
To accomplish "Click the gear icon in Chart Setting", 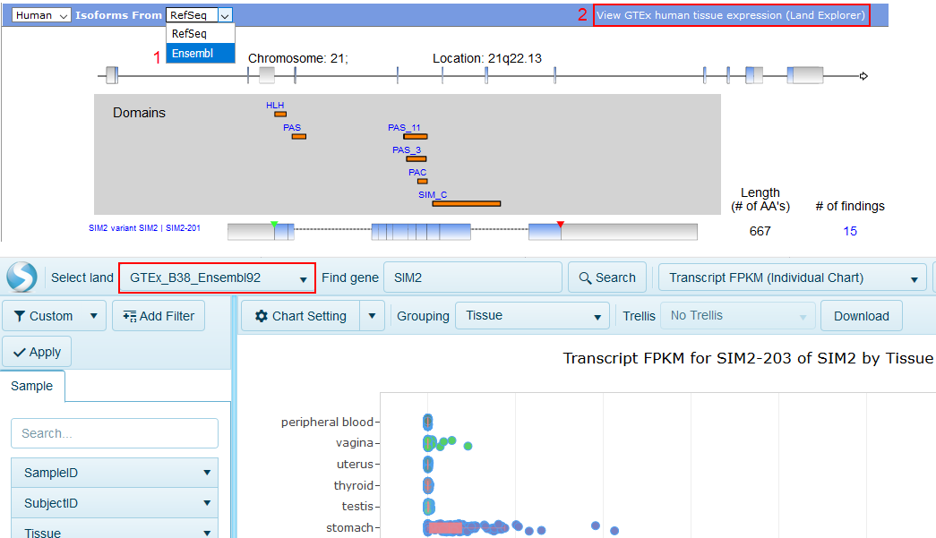I will pyautogui.click(x=261, y=316).
